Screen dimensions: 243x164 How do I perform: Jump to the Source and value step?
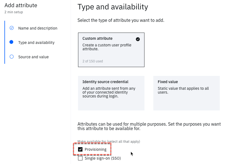33,57
